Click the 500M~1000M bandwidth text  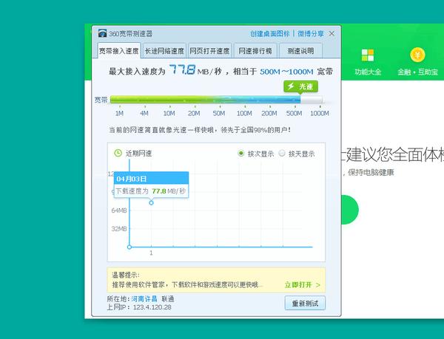(x=286, y=72)
